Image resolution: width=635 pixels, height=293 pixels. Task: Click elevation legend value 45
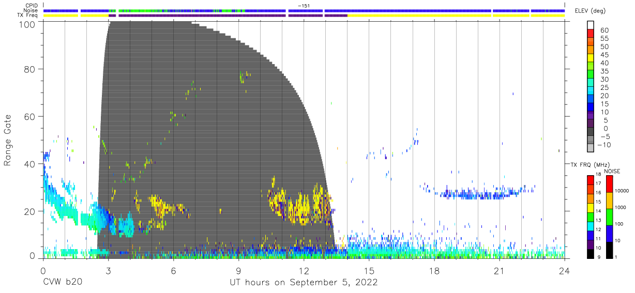click(x=604, y=55)
